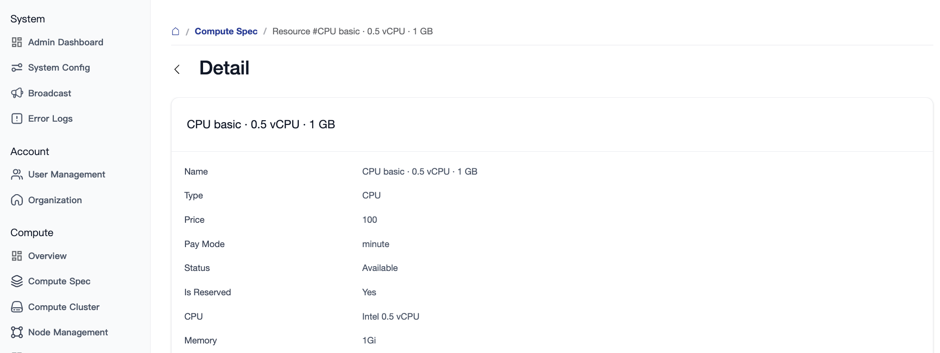Select User Management in sidebar

click(66, 175)
